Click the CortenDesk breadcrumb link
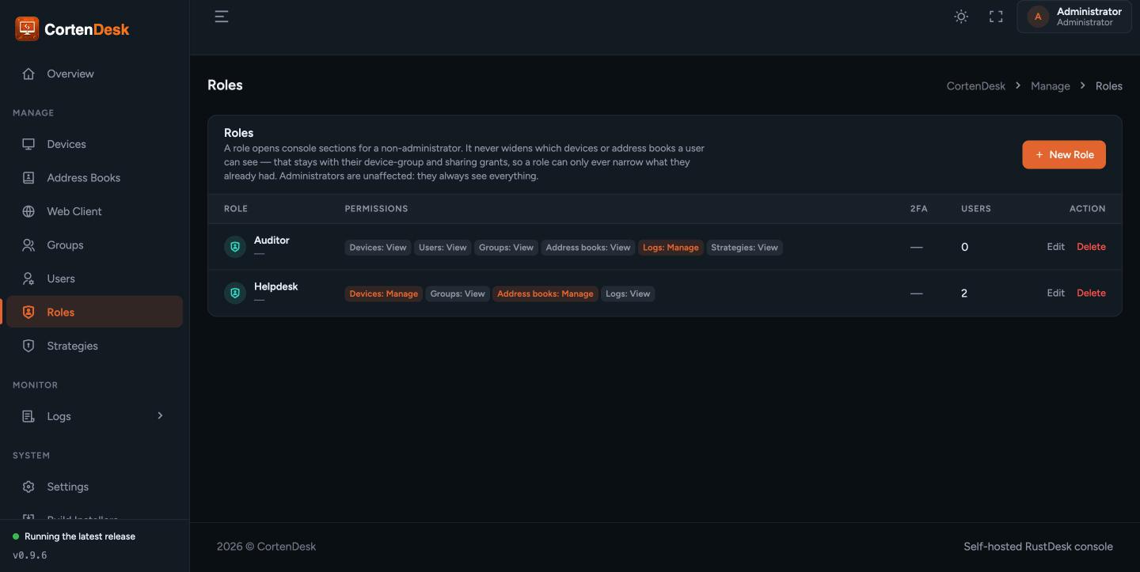 [x=976, y=85]
